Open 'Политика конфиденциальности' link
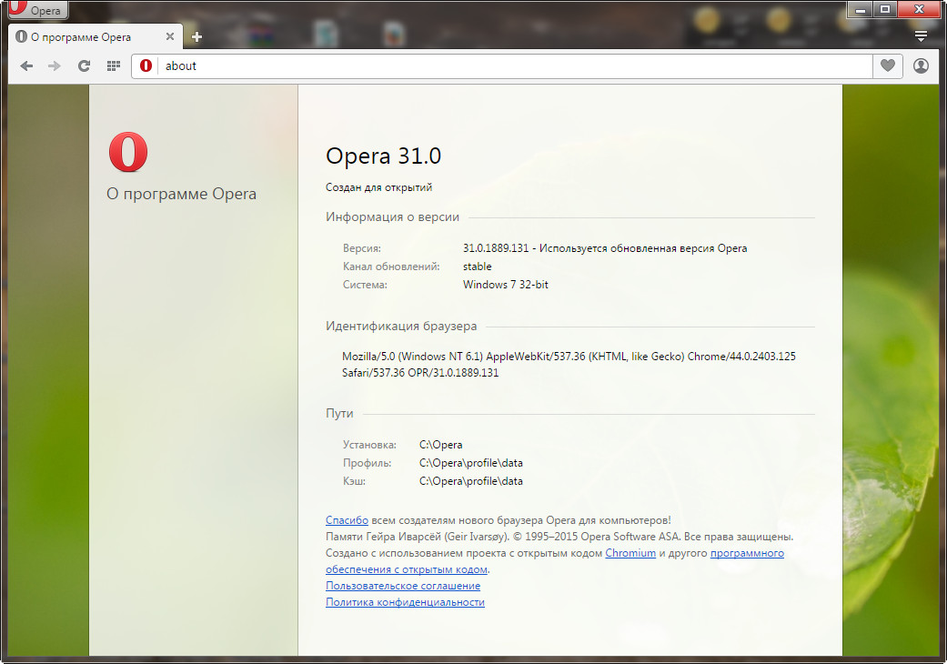Screen dimensions: 947x664 click(405, 602)
